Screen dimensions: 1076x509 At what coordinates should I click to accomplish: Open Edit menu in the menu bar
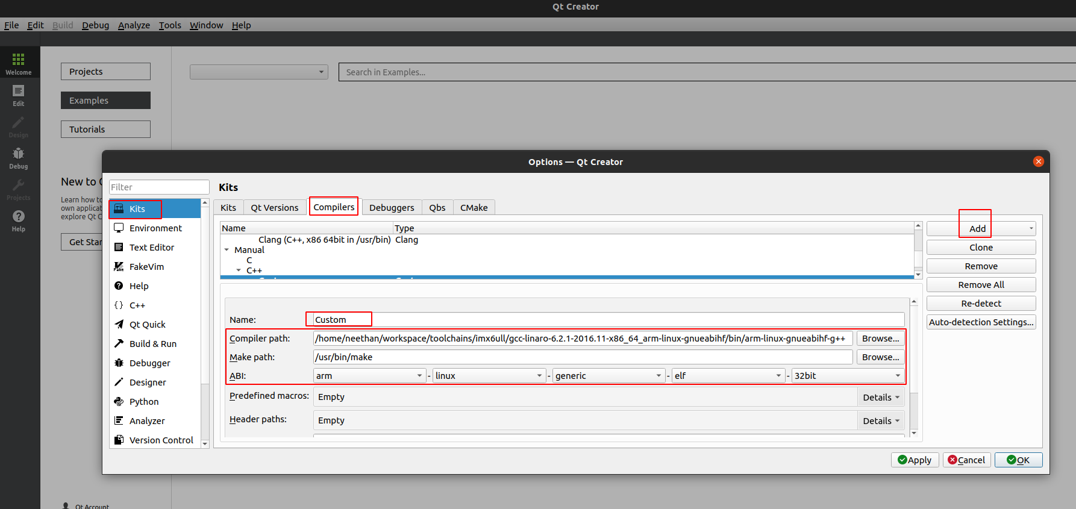pyautogui.click(x=36, y=25)
